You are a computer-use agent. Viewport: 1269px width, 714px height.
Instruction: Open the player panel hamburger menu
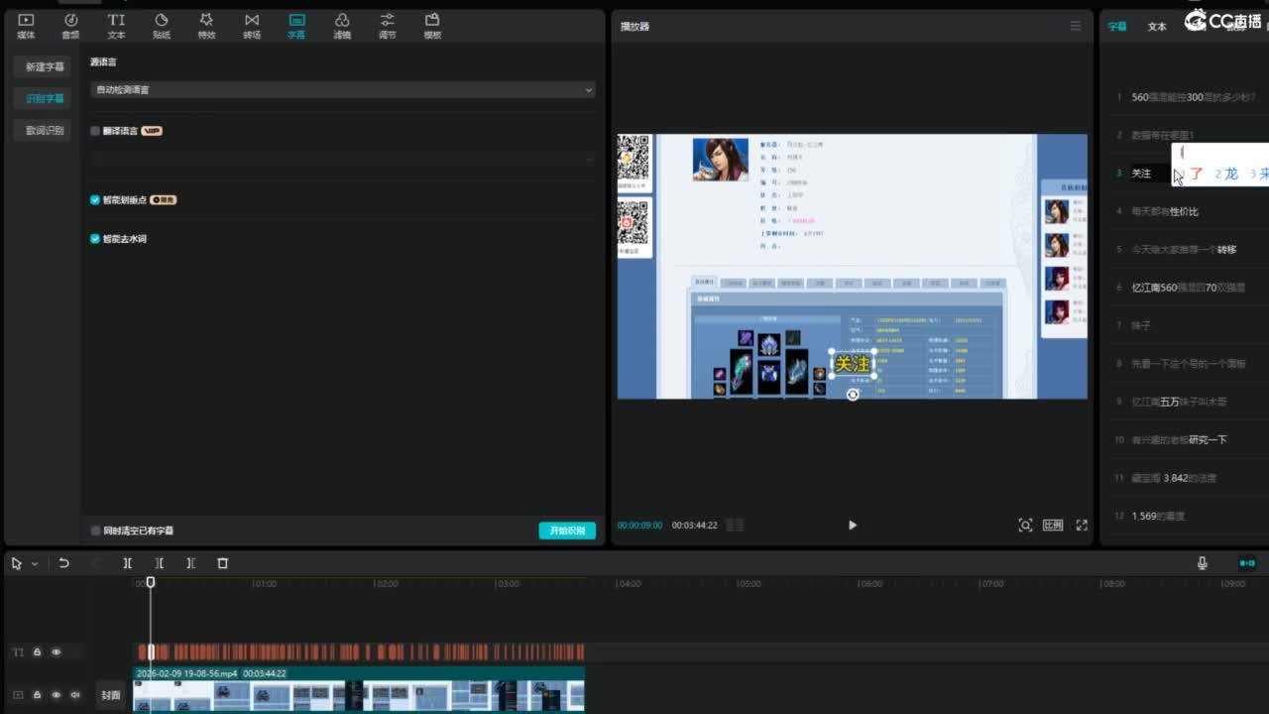pos(1075,27)
